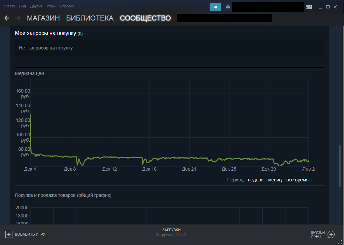Open the announcements megaphone icon

[x=215, y=7]
